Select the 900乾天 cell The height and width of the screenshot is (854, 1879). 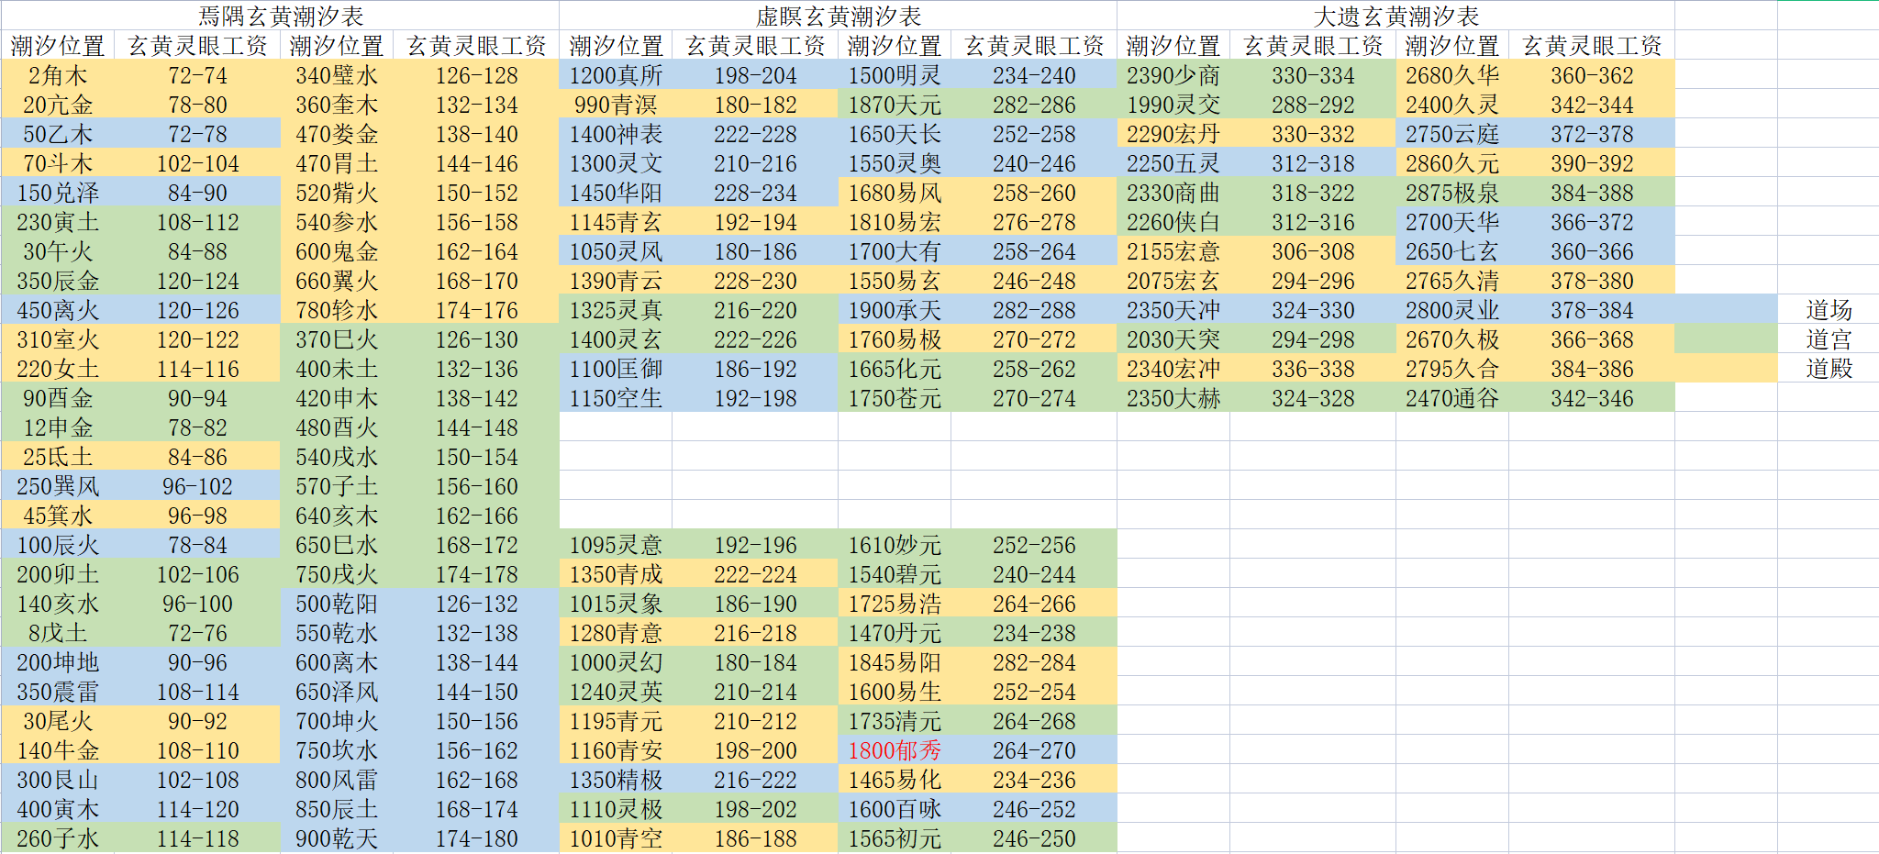click(337, 837)
